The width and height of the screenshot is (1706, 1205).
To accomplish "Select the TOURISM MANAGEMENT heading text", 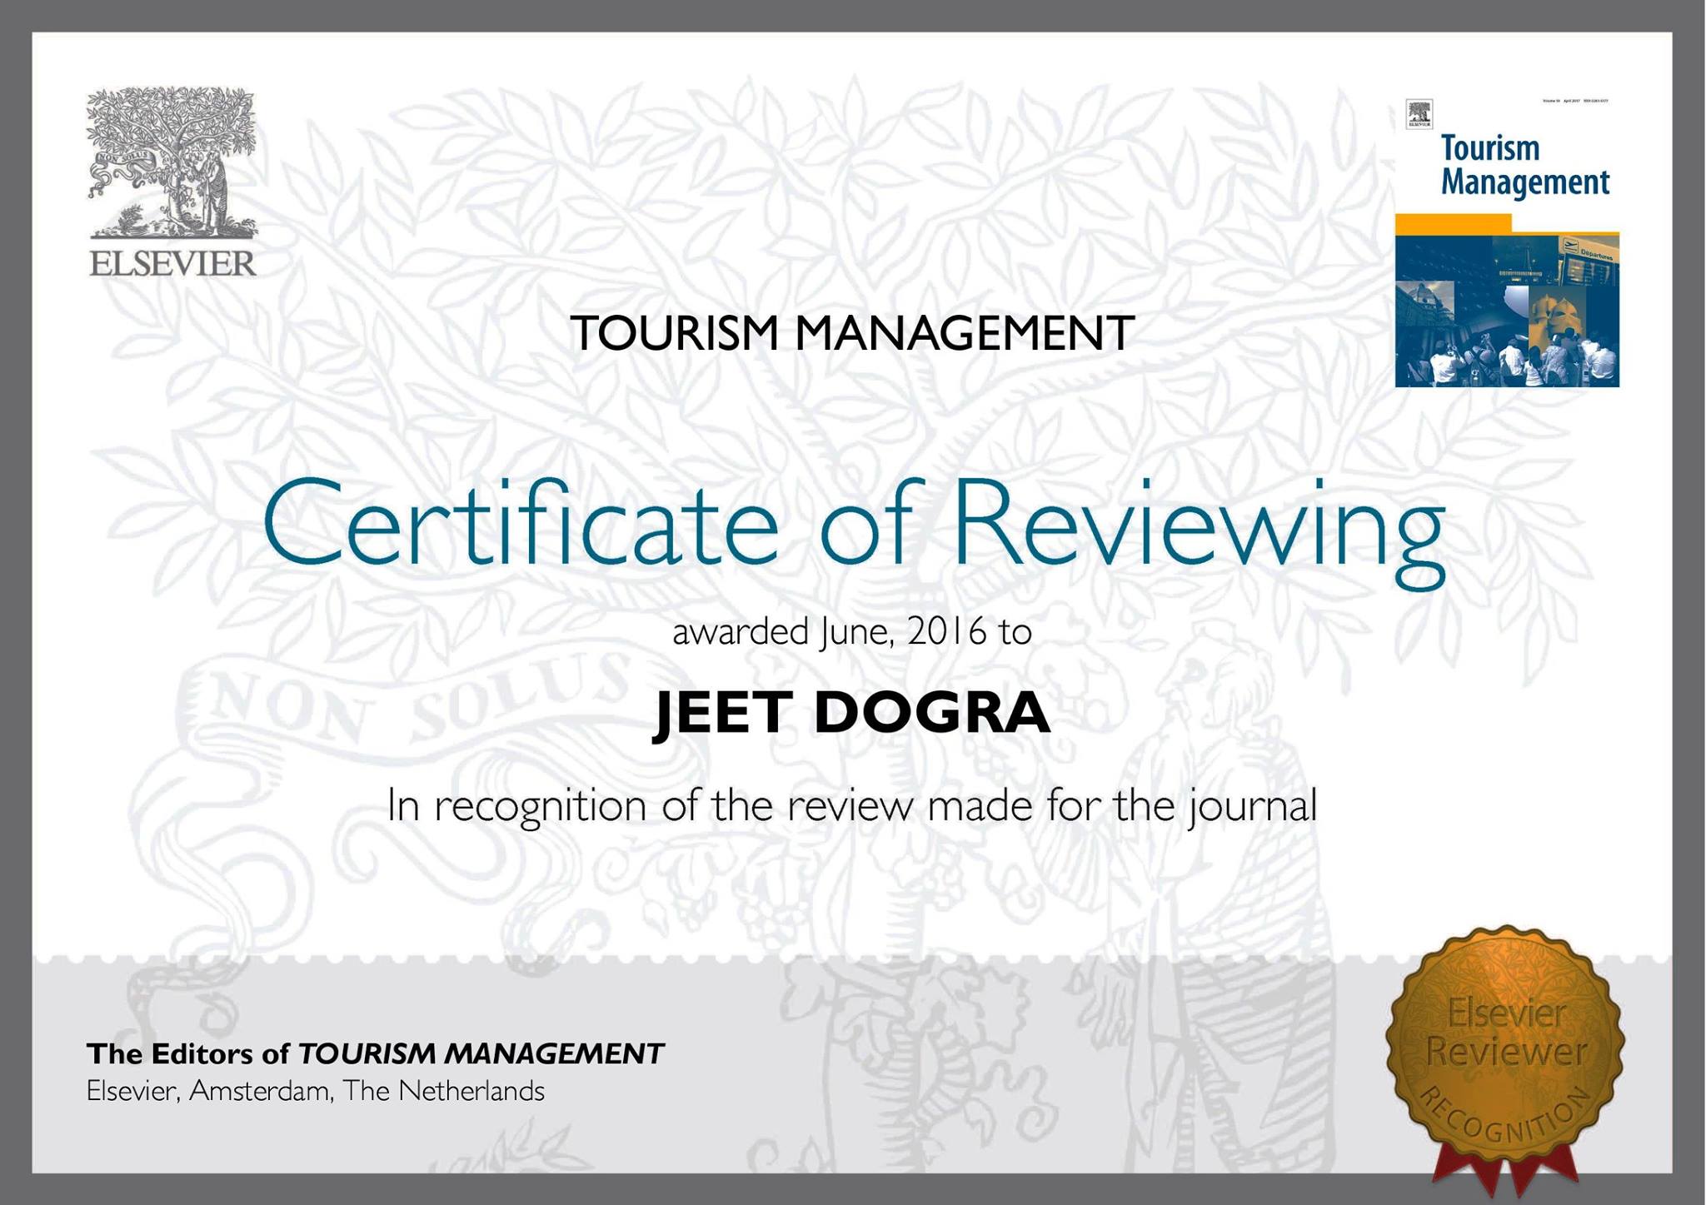I will point(852,333).
